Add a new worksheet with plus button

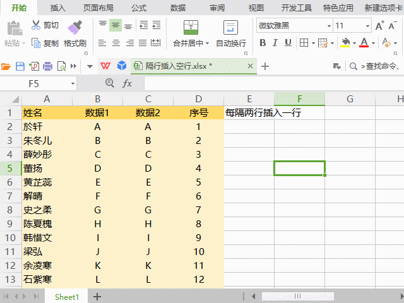(x=97, y=297)
